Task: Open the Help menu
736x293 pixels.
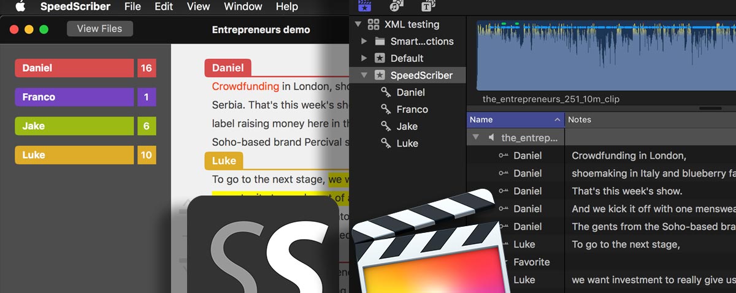Action: click(x=286, y=7)
